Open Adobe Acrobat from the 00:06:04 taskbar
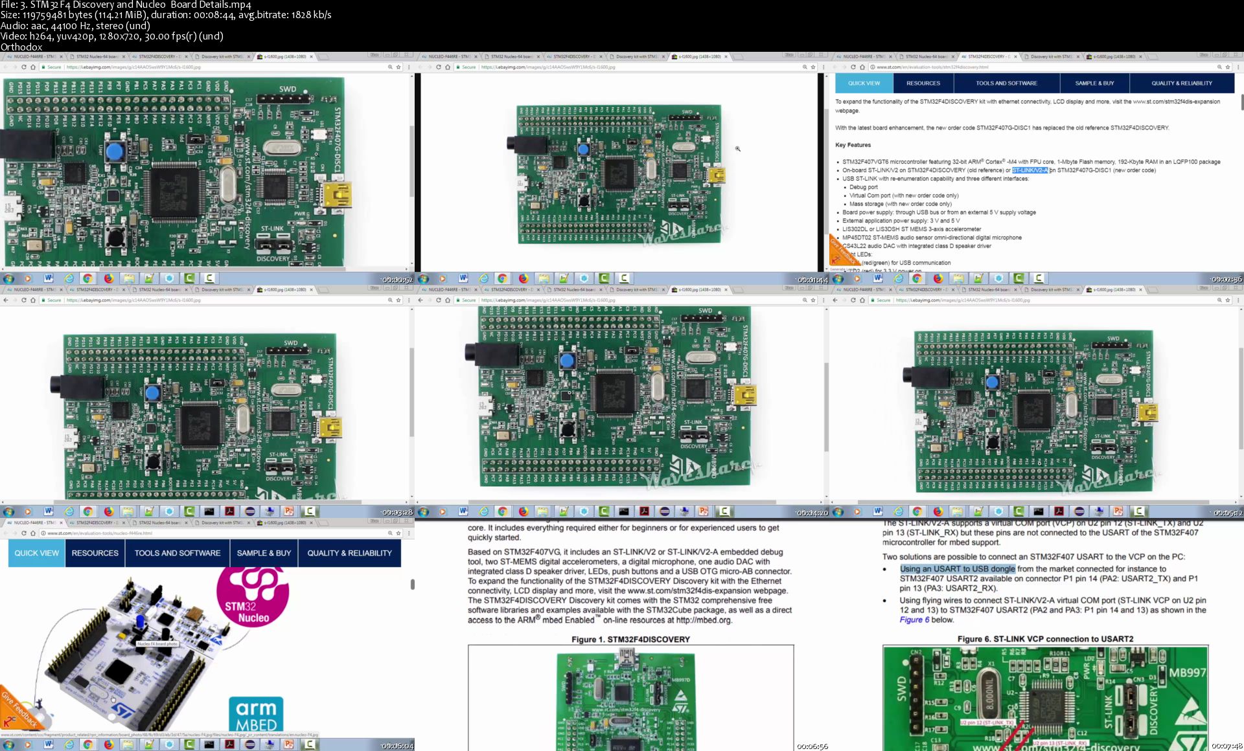This screenshot has width=1244, height=751. pyautogui.click(x=229, y=745)
